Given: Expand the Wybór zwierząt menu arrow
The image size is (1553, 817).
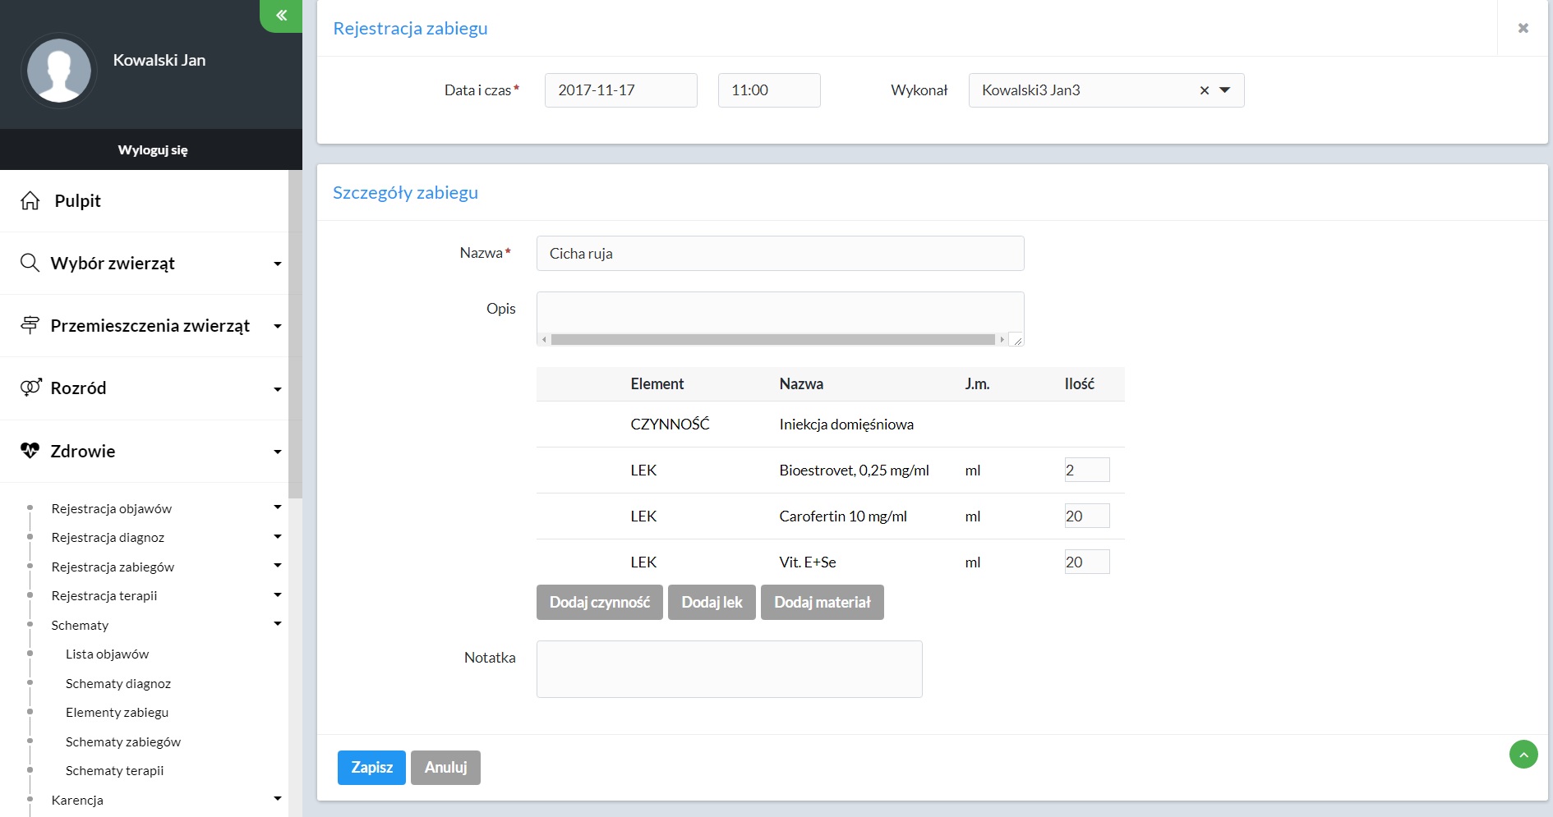Looking at the screenshot, I should tap(278, 264).
